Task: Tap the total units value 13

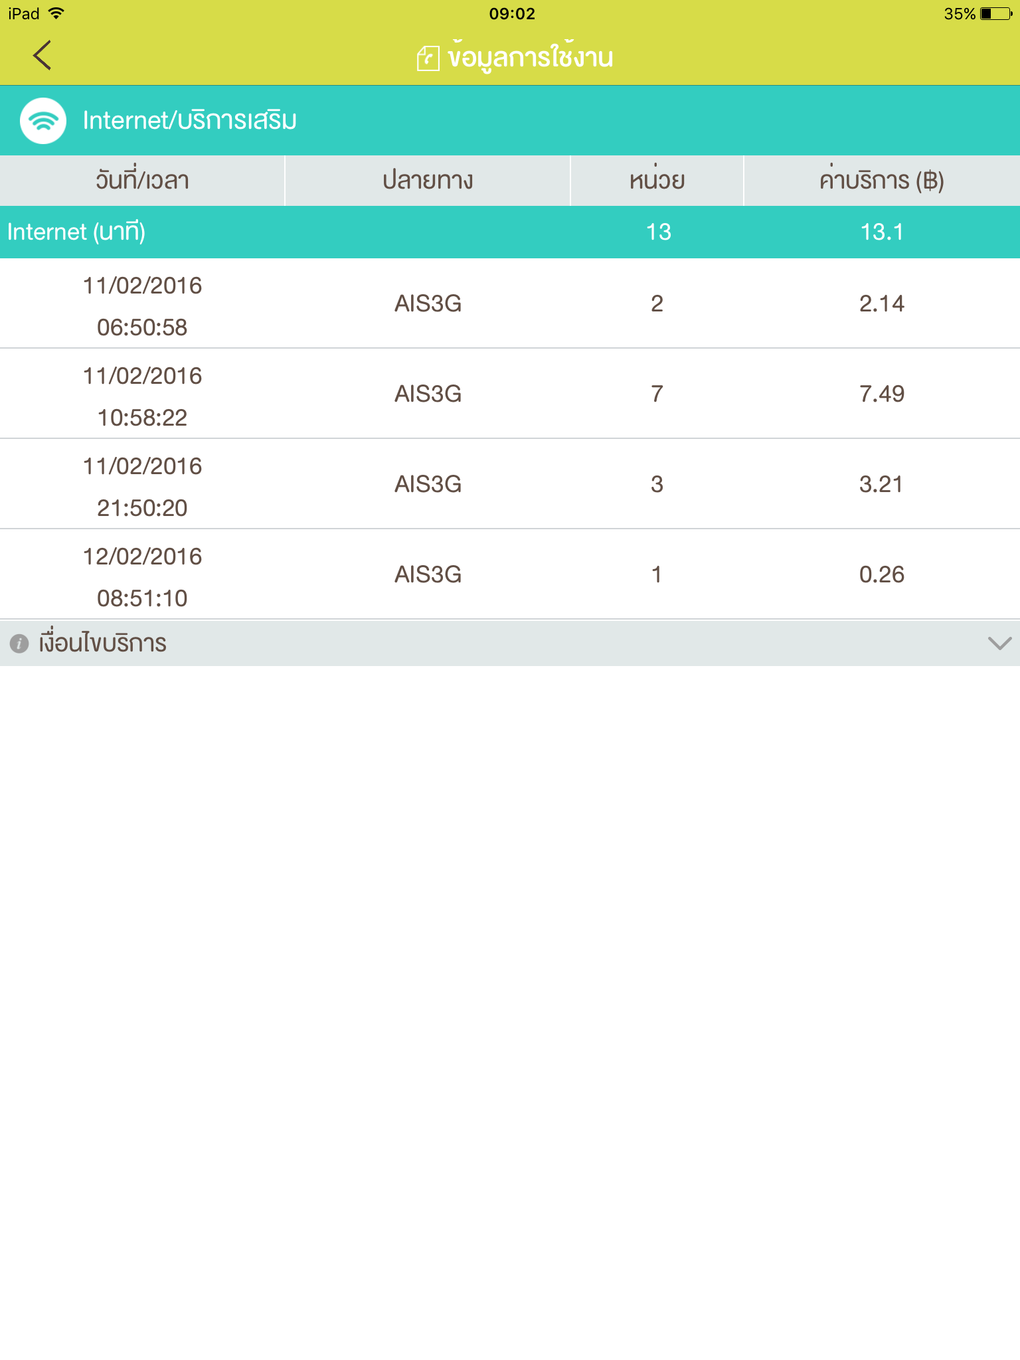Action: [658, 232]
